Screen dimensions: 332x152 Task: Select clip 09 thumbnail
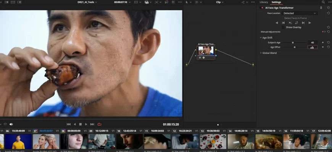point(102,141)
